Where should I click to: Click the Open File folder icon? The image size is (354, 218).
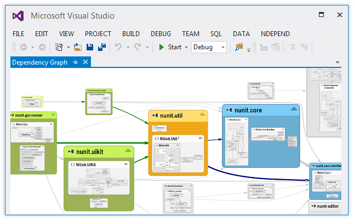tap(78, 47)
